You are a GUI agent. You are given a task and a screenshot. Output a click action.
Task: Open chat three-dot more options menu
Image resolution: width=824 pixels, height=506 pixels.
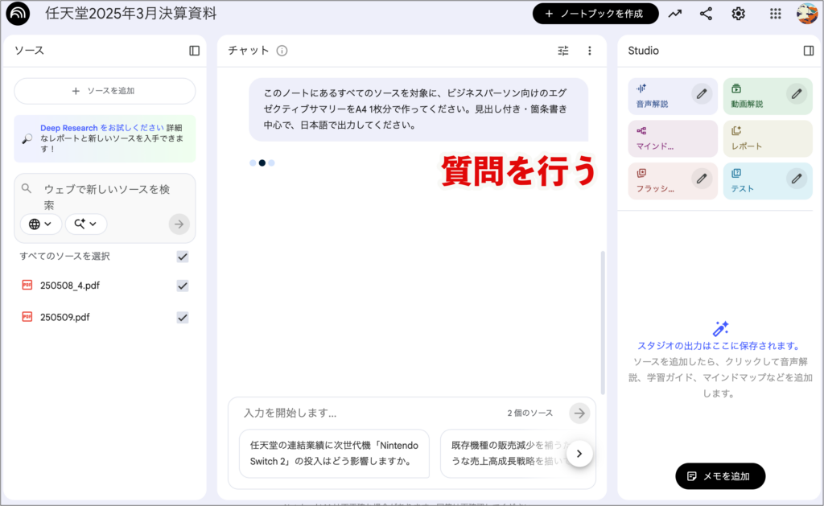click(x=589, y=51)
